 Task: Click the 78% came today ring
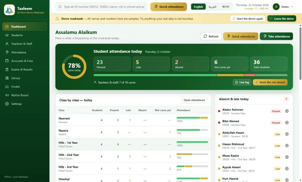coord(74,67)
